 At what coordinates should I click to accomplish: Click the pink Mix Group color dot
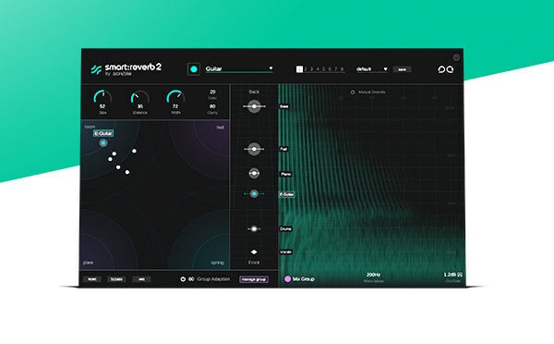(287, 279)
